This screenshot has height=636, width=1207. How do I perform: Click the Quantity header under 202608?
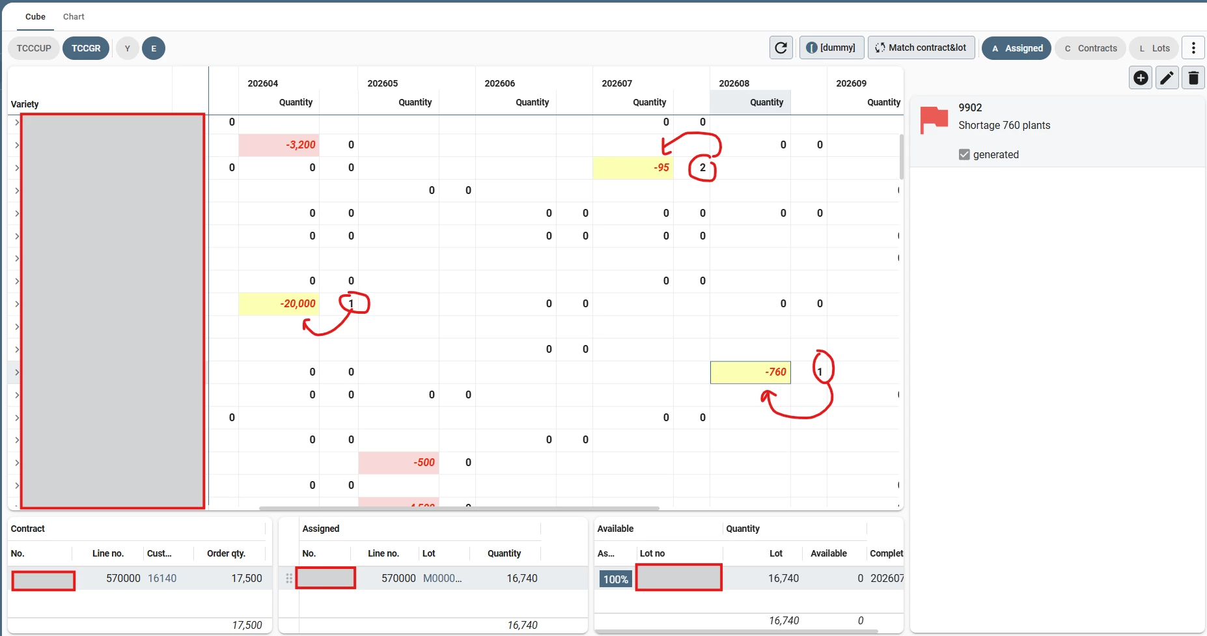point(750,102)
